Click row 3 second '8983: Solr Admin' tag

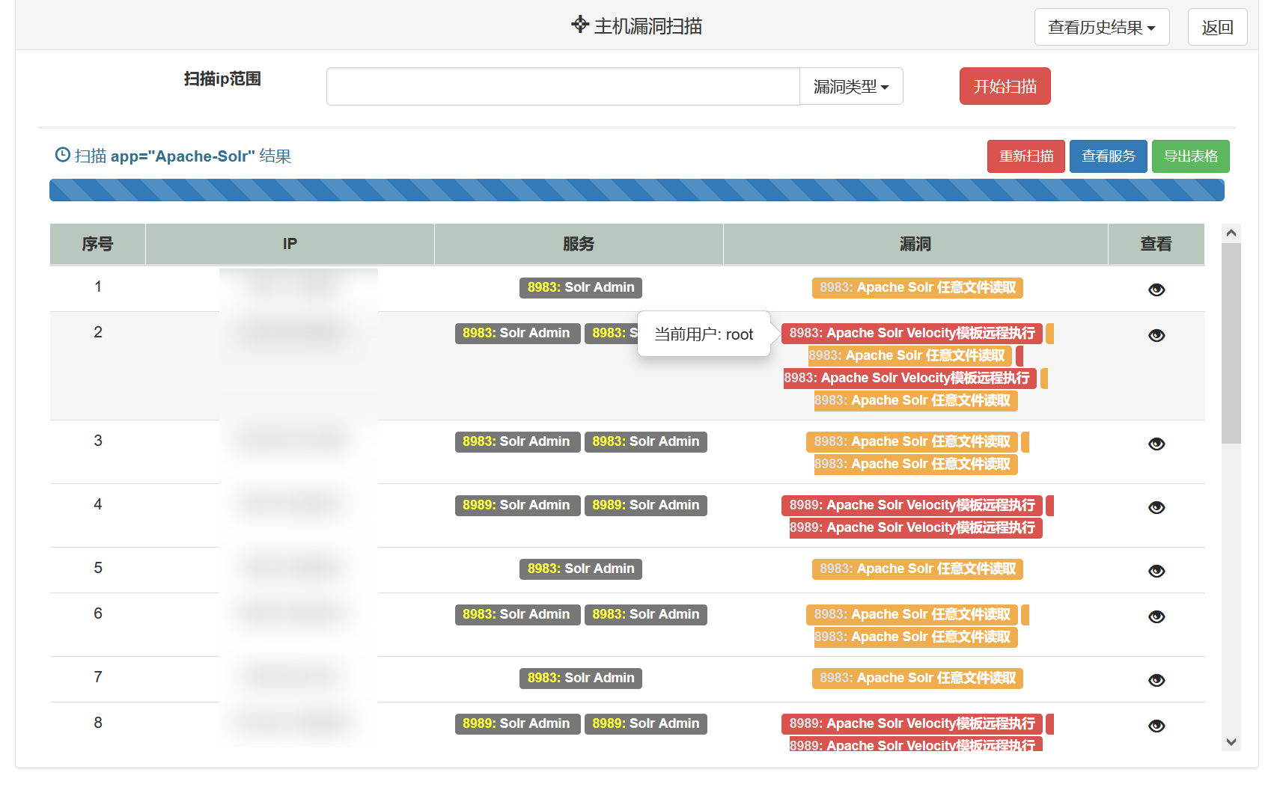[x=646, y=441]
